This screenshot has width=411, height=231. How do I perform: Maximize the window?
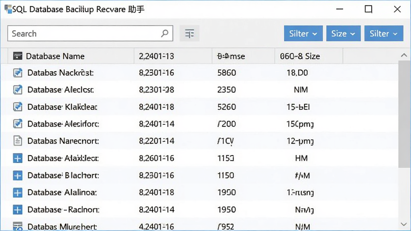pos(368,9)
